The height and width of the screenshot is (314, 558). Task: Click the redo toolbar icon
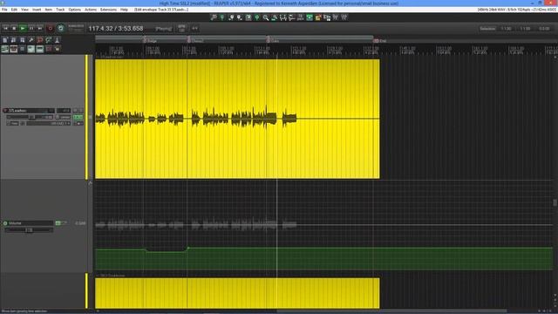pos(49,40)
